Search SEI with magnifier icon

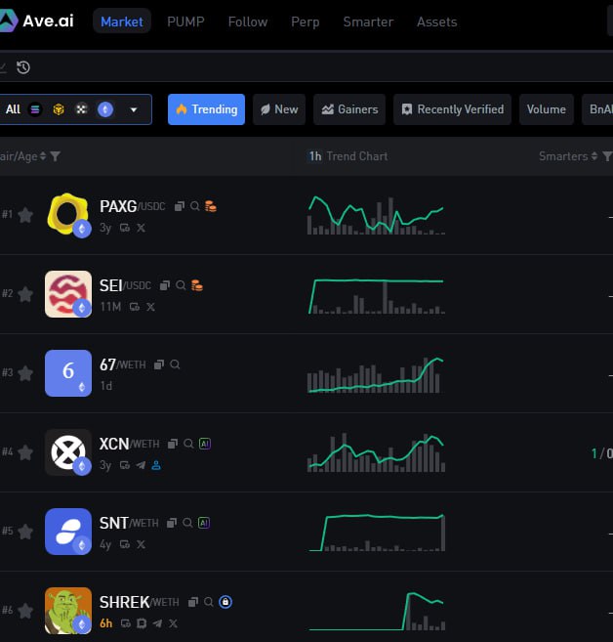pos(181,285)
